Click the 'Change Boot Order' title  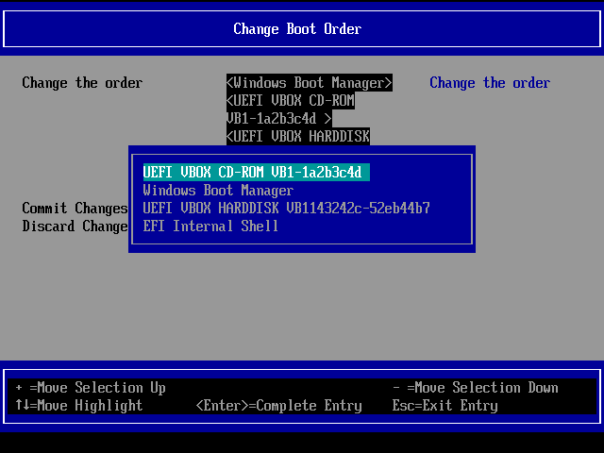pos(297,29)
